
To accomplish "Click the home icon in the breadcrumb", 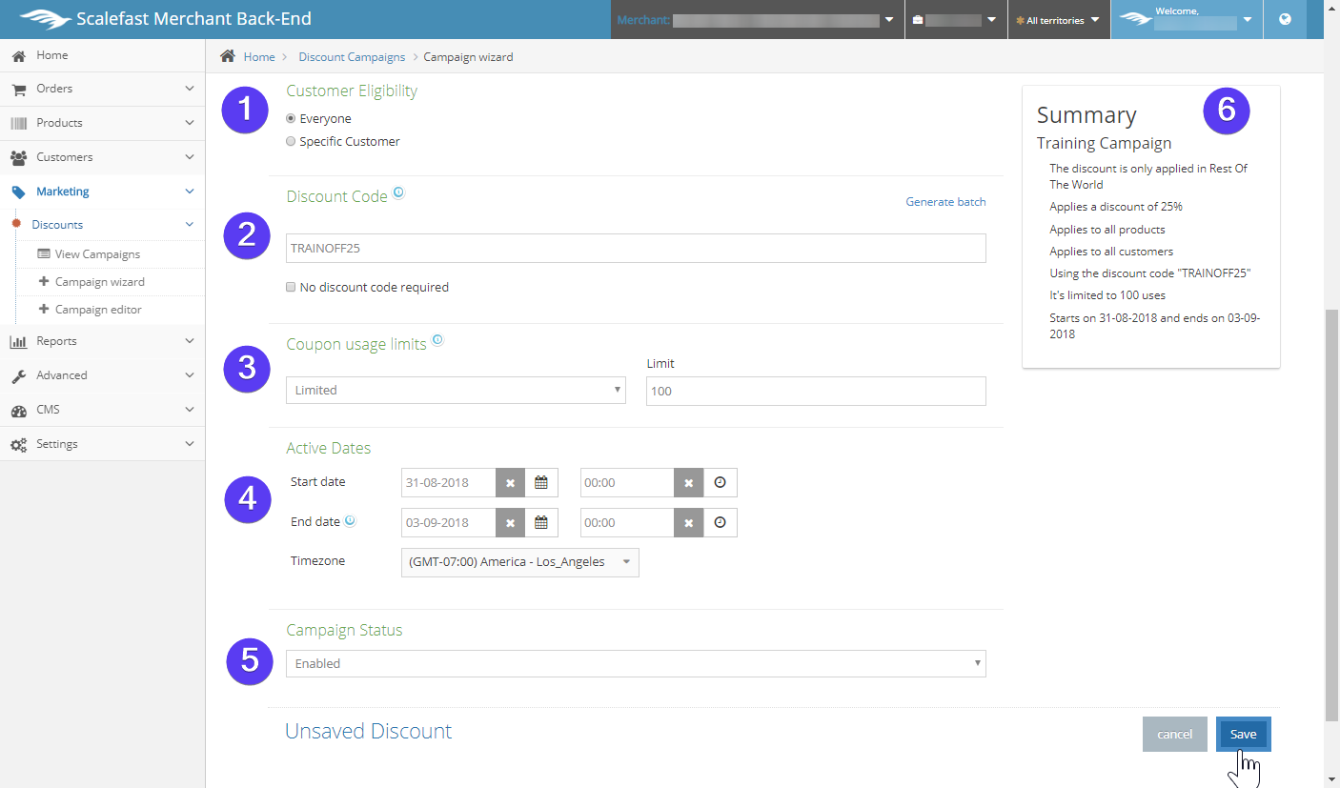I will click(x=228, y=56).
